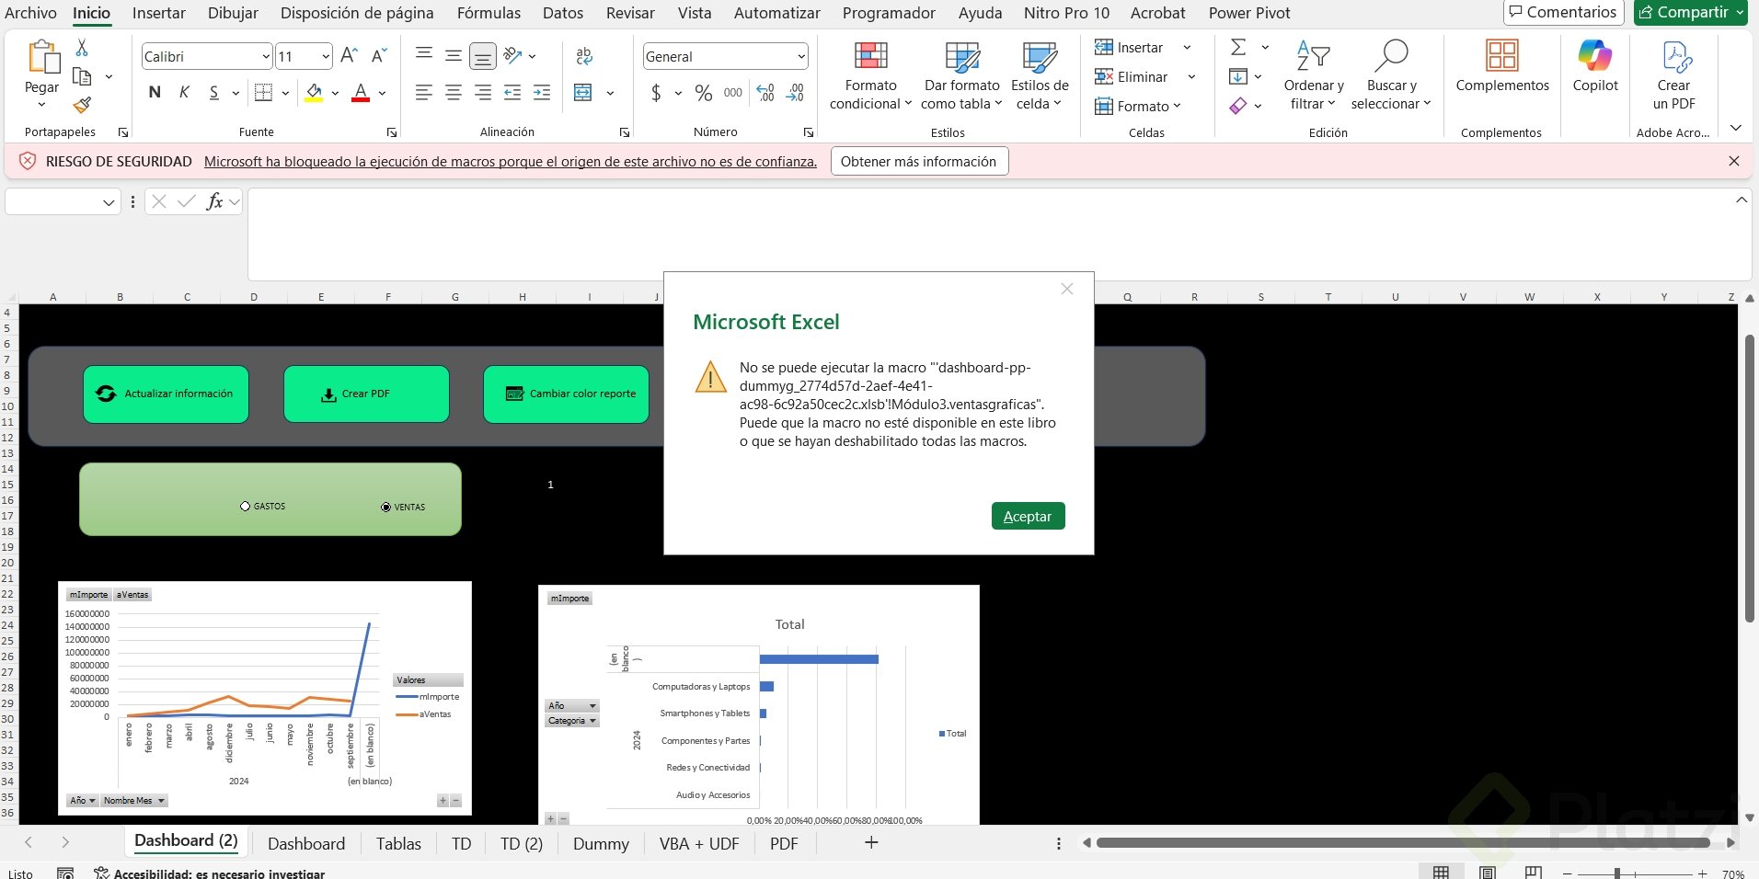
Task: Click Aceptar in the Microsoft Excel dialog
Action: coord(1028,516)
